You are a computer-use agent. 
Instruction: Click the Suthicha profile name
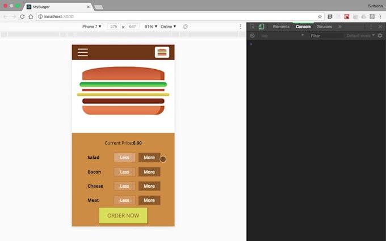(375, 6)
